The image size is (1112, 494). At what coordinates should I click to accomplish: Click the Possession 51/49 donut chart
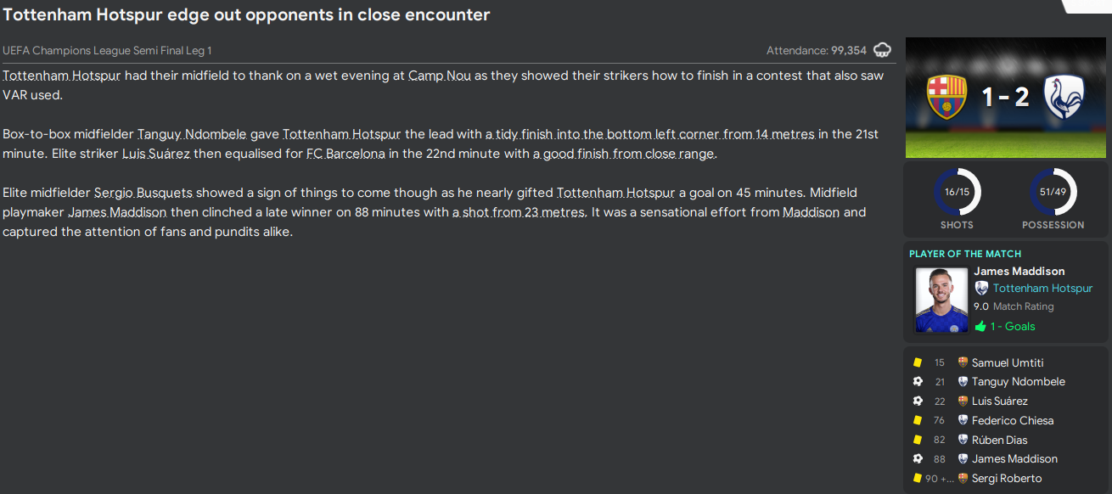click(1053, 192)
